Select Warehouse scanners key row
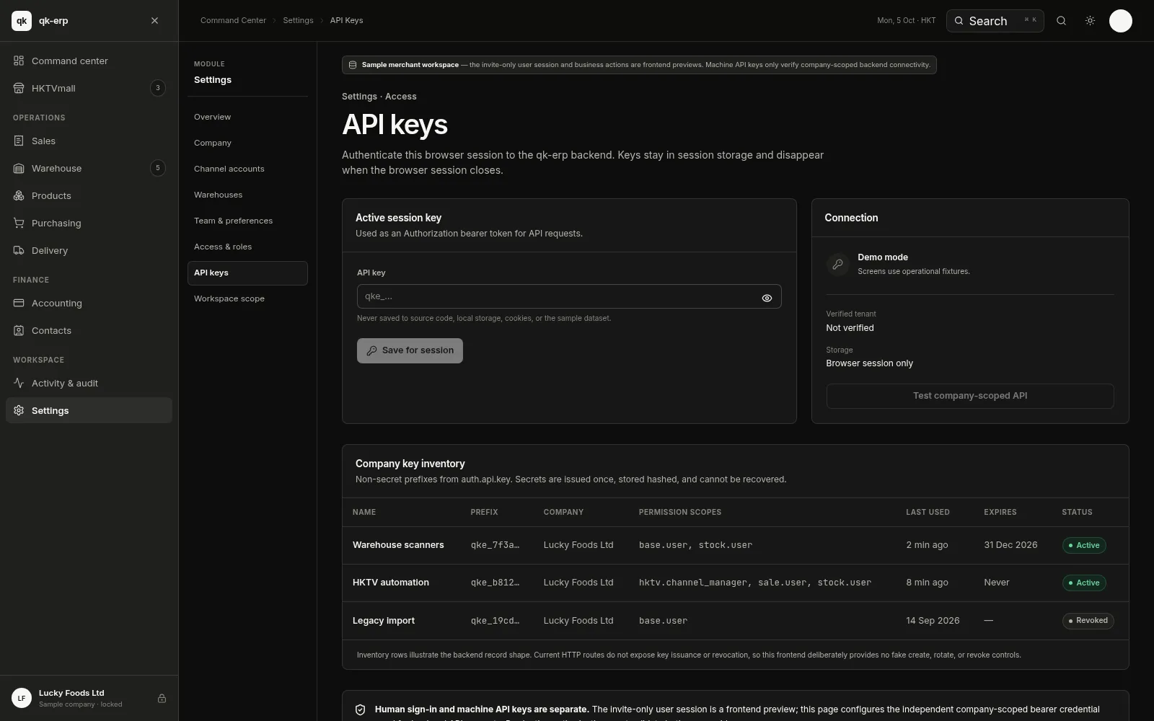 pos(735,545)
